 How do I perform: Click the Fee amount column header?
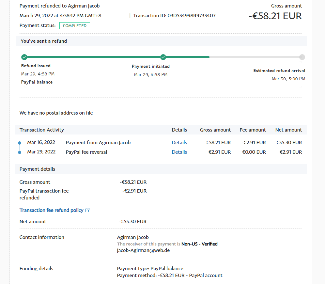point(253,130)
